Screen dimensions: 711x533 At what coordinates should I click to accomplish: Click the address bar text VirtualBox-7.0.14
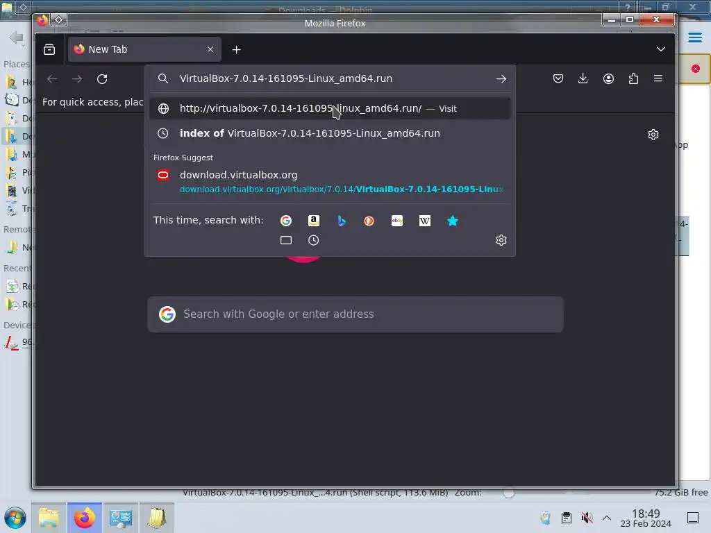pos(285,78)
